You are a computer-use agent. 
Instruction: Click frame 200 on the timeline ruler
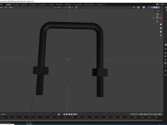(x=121, y=117)
